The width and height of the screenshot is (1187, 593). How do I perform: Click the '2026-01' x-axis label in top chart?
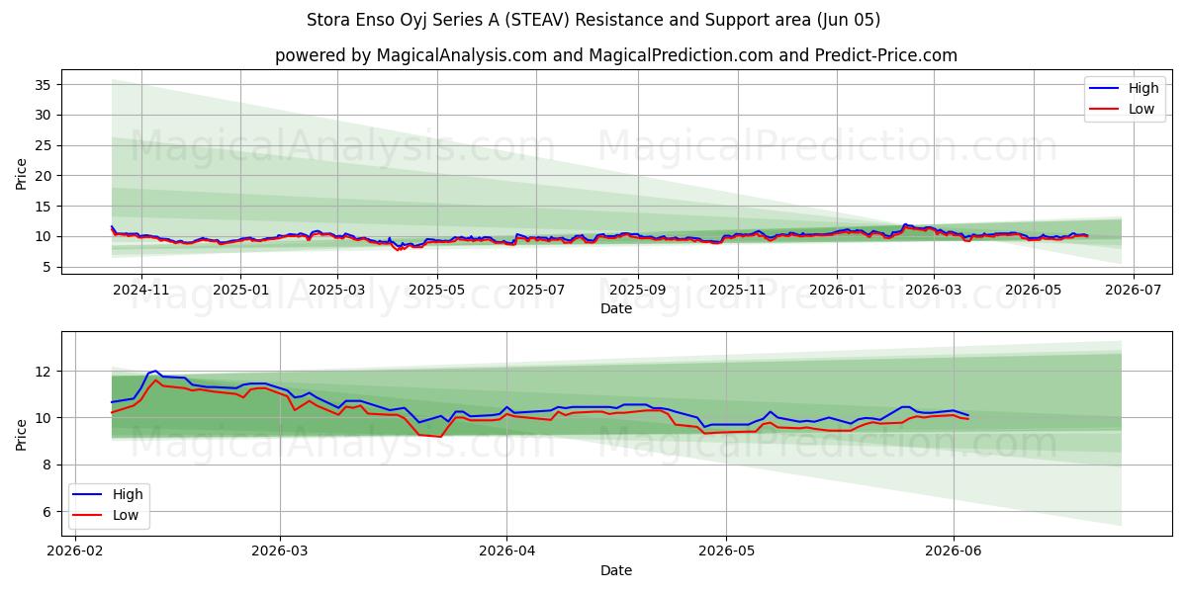pos(837,291)
